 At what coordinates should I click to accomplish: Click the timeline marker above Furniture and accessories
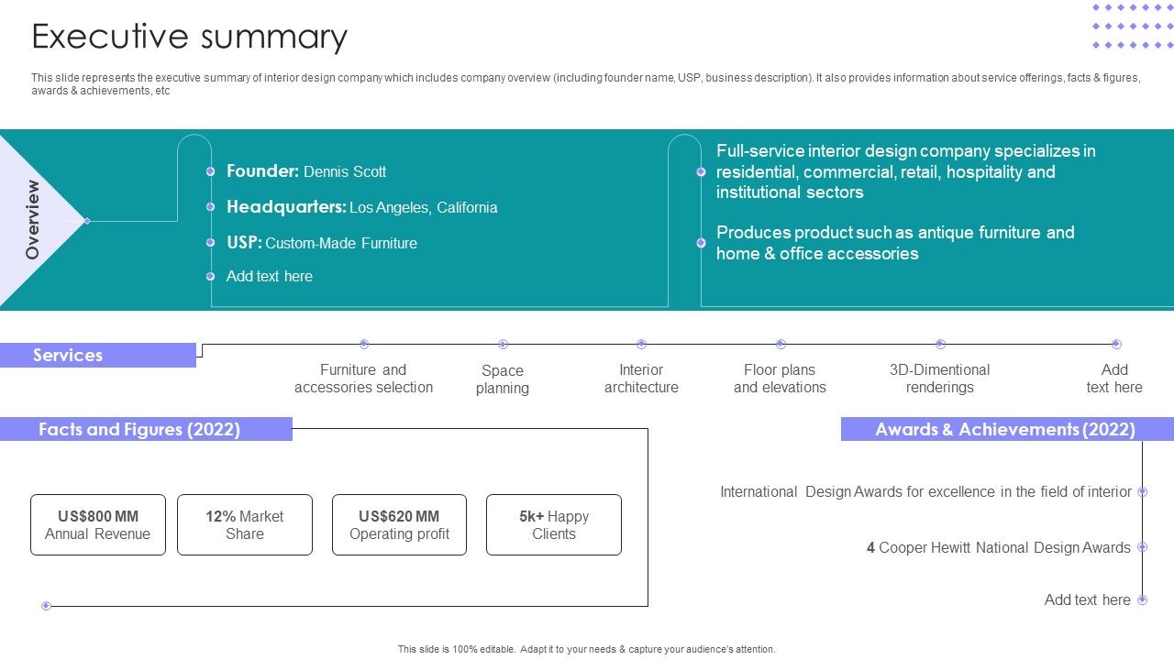coord(364,344)
